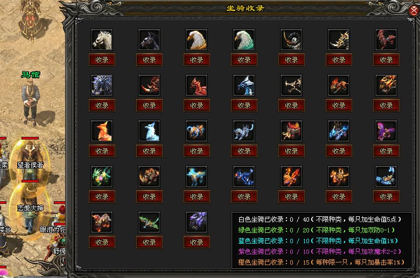Click 收录 button under the blue scorpion

point(386,196)
